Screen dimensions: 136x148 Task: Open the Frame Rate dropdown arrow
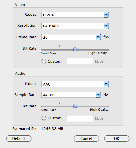tap(98, 37)
